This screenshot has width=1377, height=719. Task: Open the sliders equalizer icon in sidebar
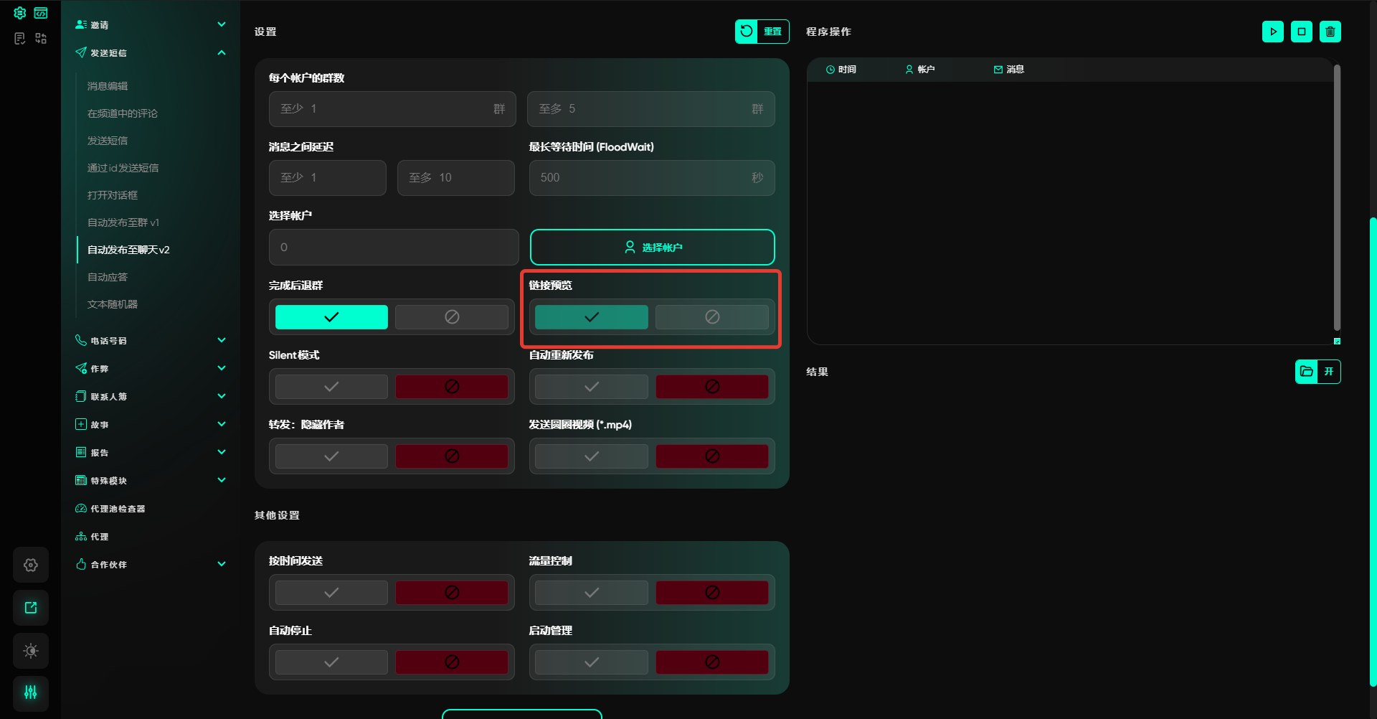pos(31,692)
